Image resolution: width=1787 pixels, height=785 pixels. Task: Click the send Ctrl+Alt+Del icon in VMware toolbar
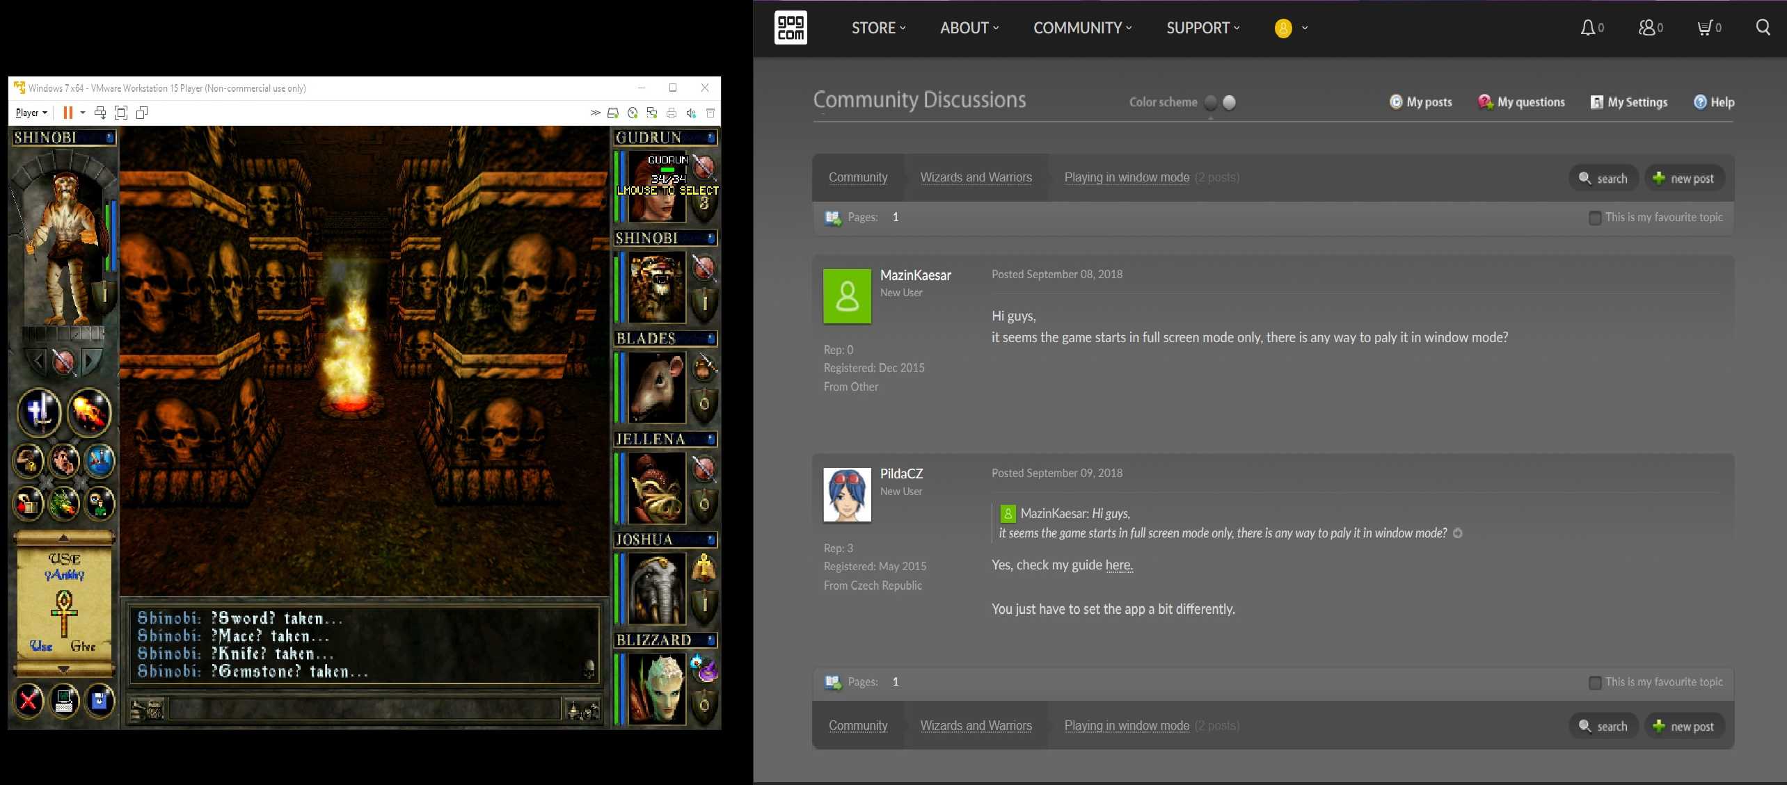tap(100, 113)
